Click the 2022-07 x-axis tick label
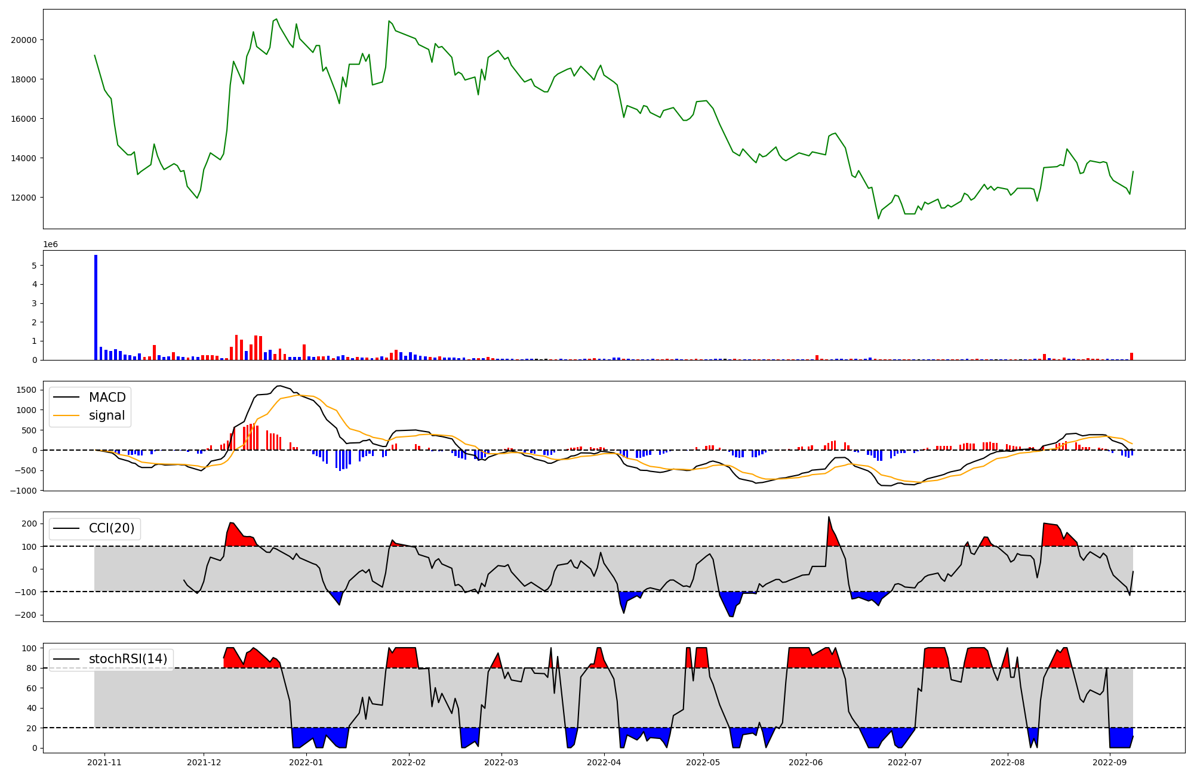The height and width of the screenshot is (776, 1194). pyautogui.click(x=905, y=762)
